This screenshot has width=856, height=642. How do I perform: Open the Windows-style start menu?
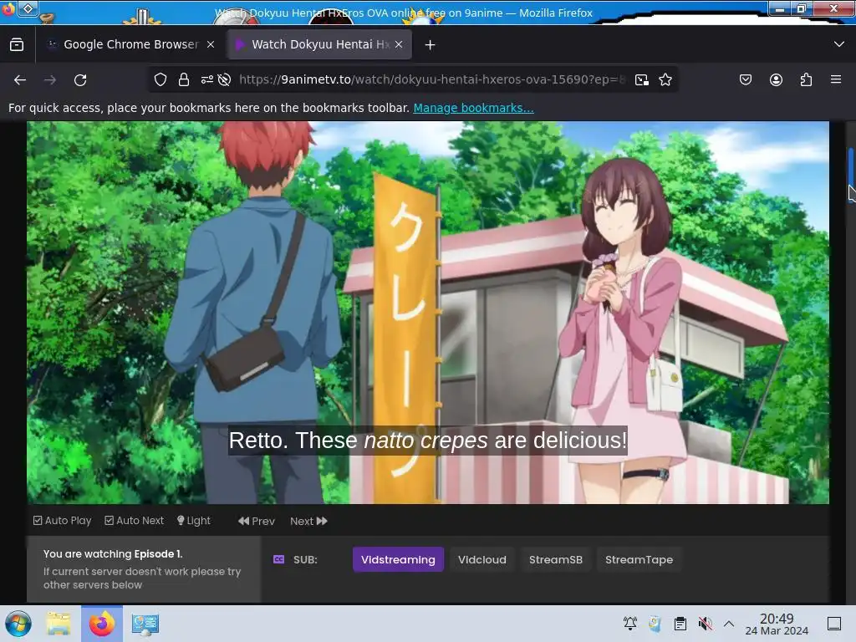(18, 624)
